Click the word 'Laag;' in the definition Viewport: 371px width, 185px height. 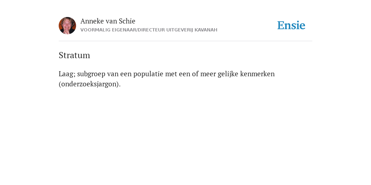[x=67, y=74]
